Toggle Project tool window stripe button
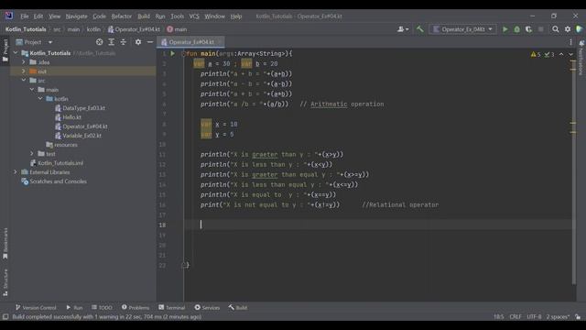Viewport: 586px width, 330px height. coord(5,50)
